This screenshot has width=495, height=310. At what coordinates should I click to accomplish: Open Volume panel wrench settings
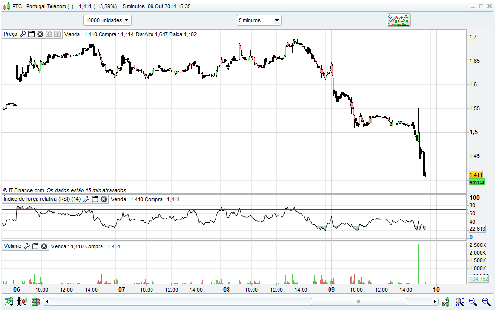tap(27, 246)
